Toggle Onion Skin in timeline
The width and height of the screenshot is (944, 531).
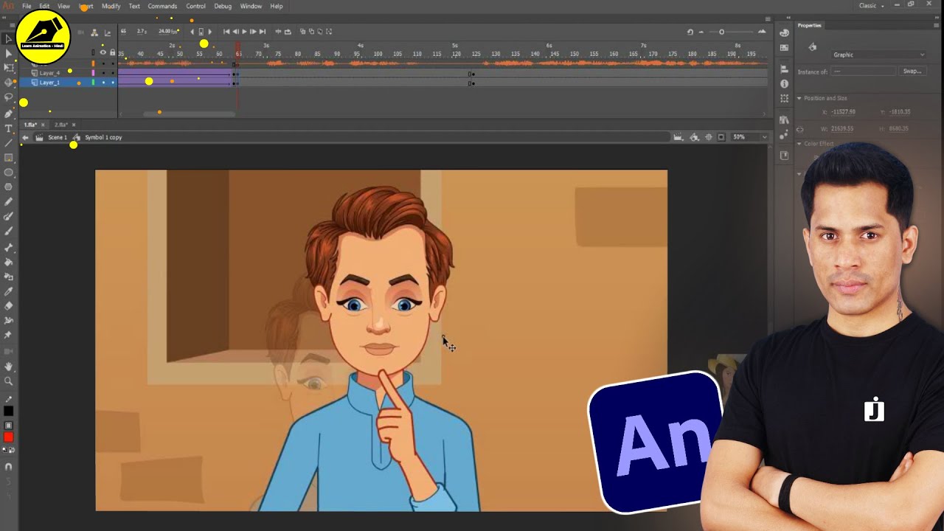pos(302,32)
